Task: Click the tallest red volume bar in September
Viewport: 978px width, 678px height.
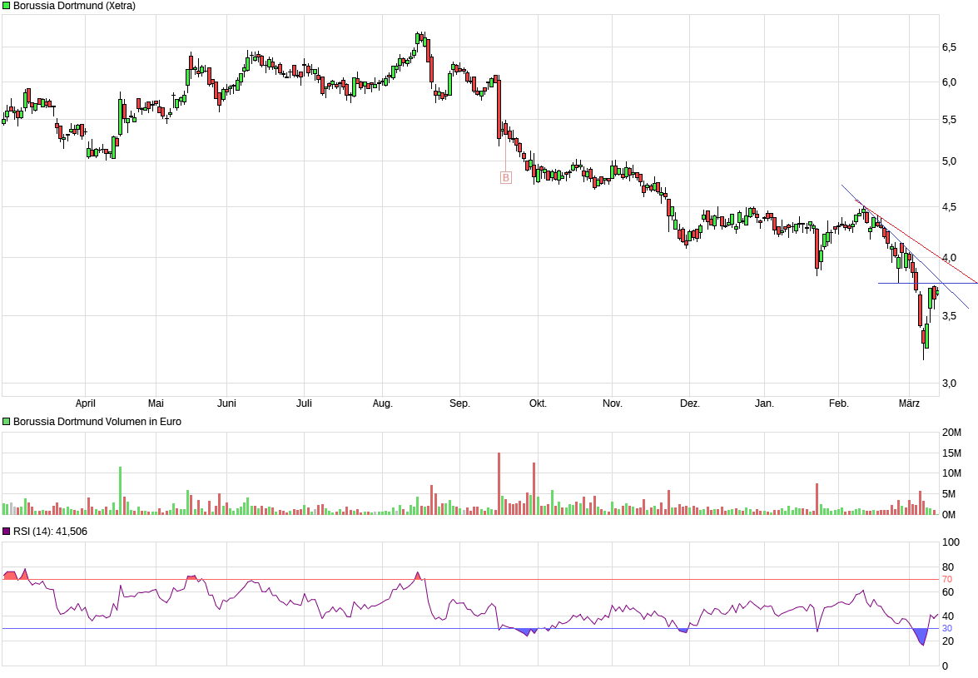Action: click(x=499, y=483)
